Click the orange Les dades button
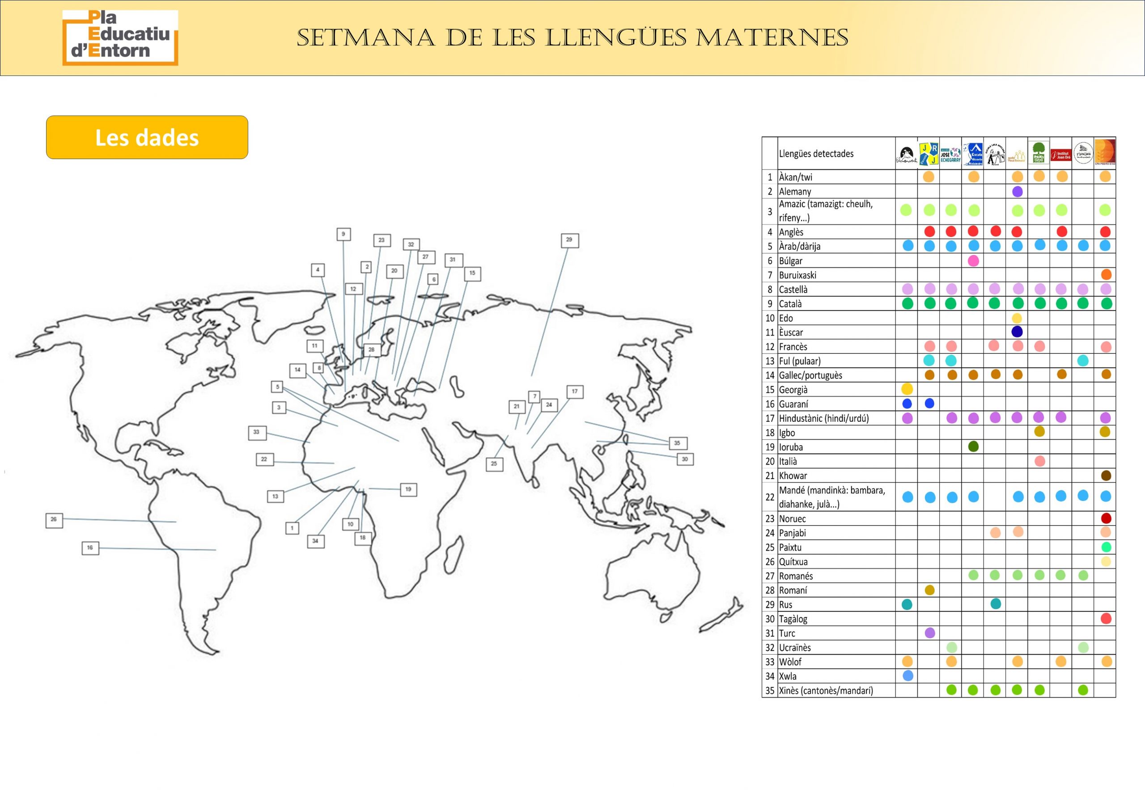1145x808 pixels. 147,138
